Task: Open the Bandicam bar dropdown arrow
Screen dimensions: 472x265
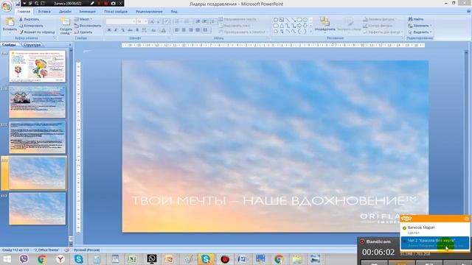Action: pos(24,3)
